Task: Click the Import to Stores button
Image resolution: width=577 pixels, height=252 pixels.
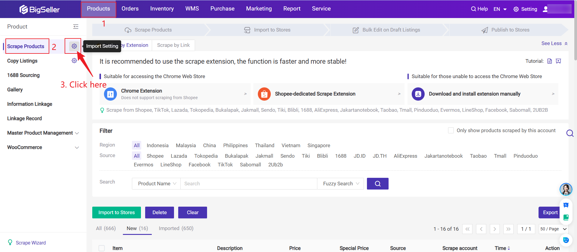Action: (x=117, y=212)
